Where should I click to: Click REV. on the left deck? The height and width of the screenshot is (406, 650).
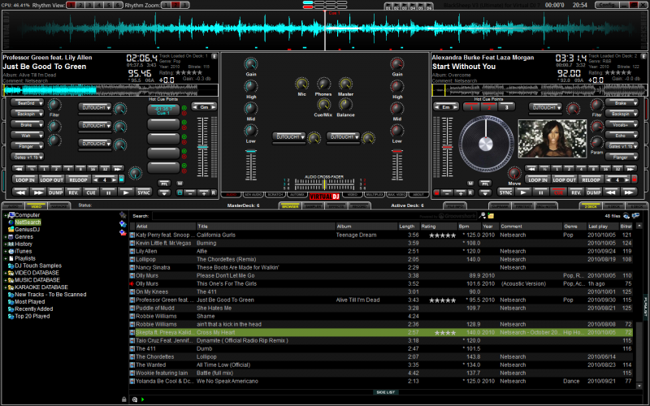[x=73, y=192]
